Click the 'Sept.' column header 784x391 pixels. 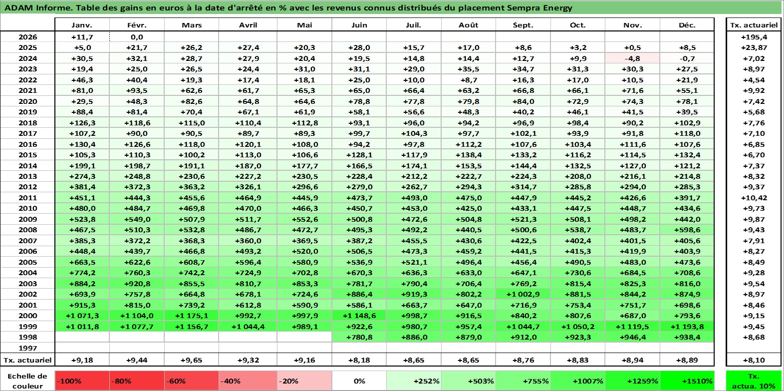(523, 25)
